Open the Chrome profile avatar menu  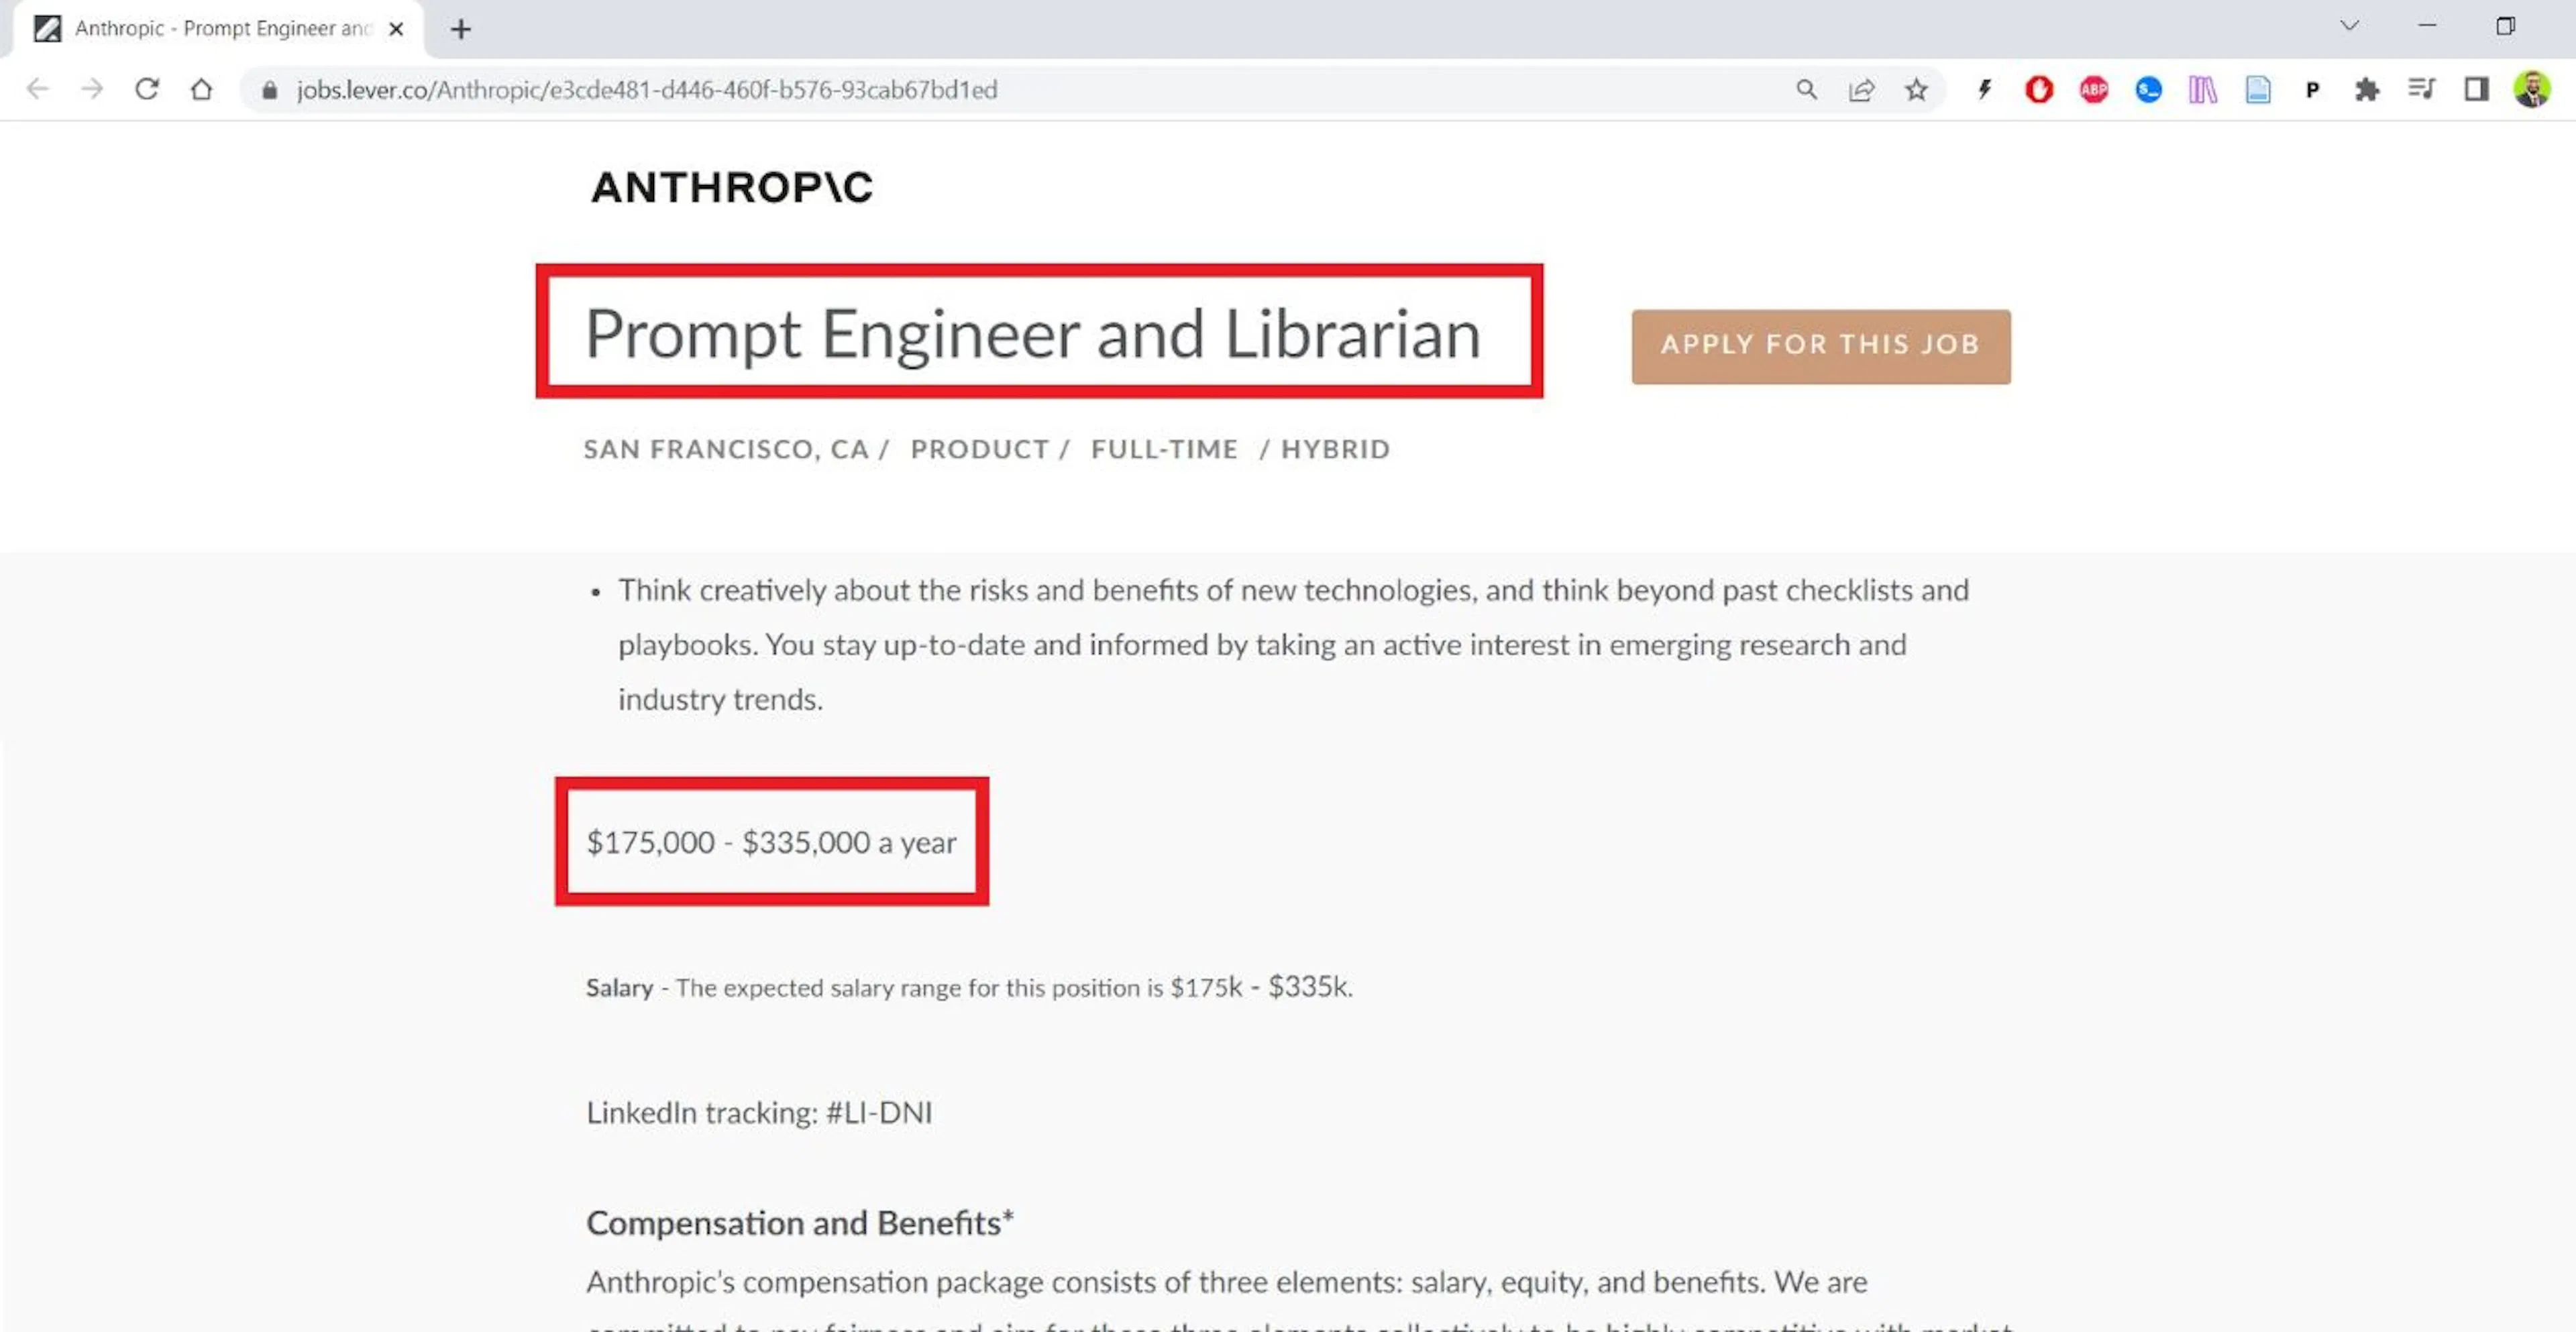pos(2532,90)
